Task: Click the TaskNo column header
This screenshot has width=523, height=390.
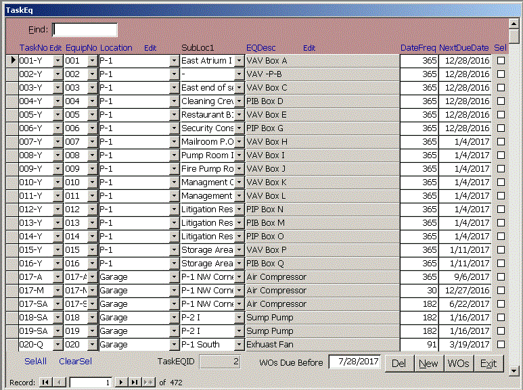Action: tap(33, 48)
